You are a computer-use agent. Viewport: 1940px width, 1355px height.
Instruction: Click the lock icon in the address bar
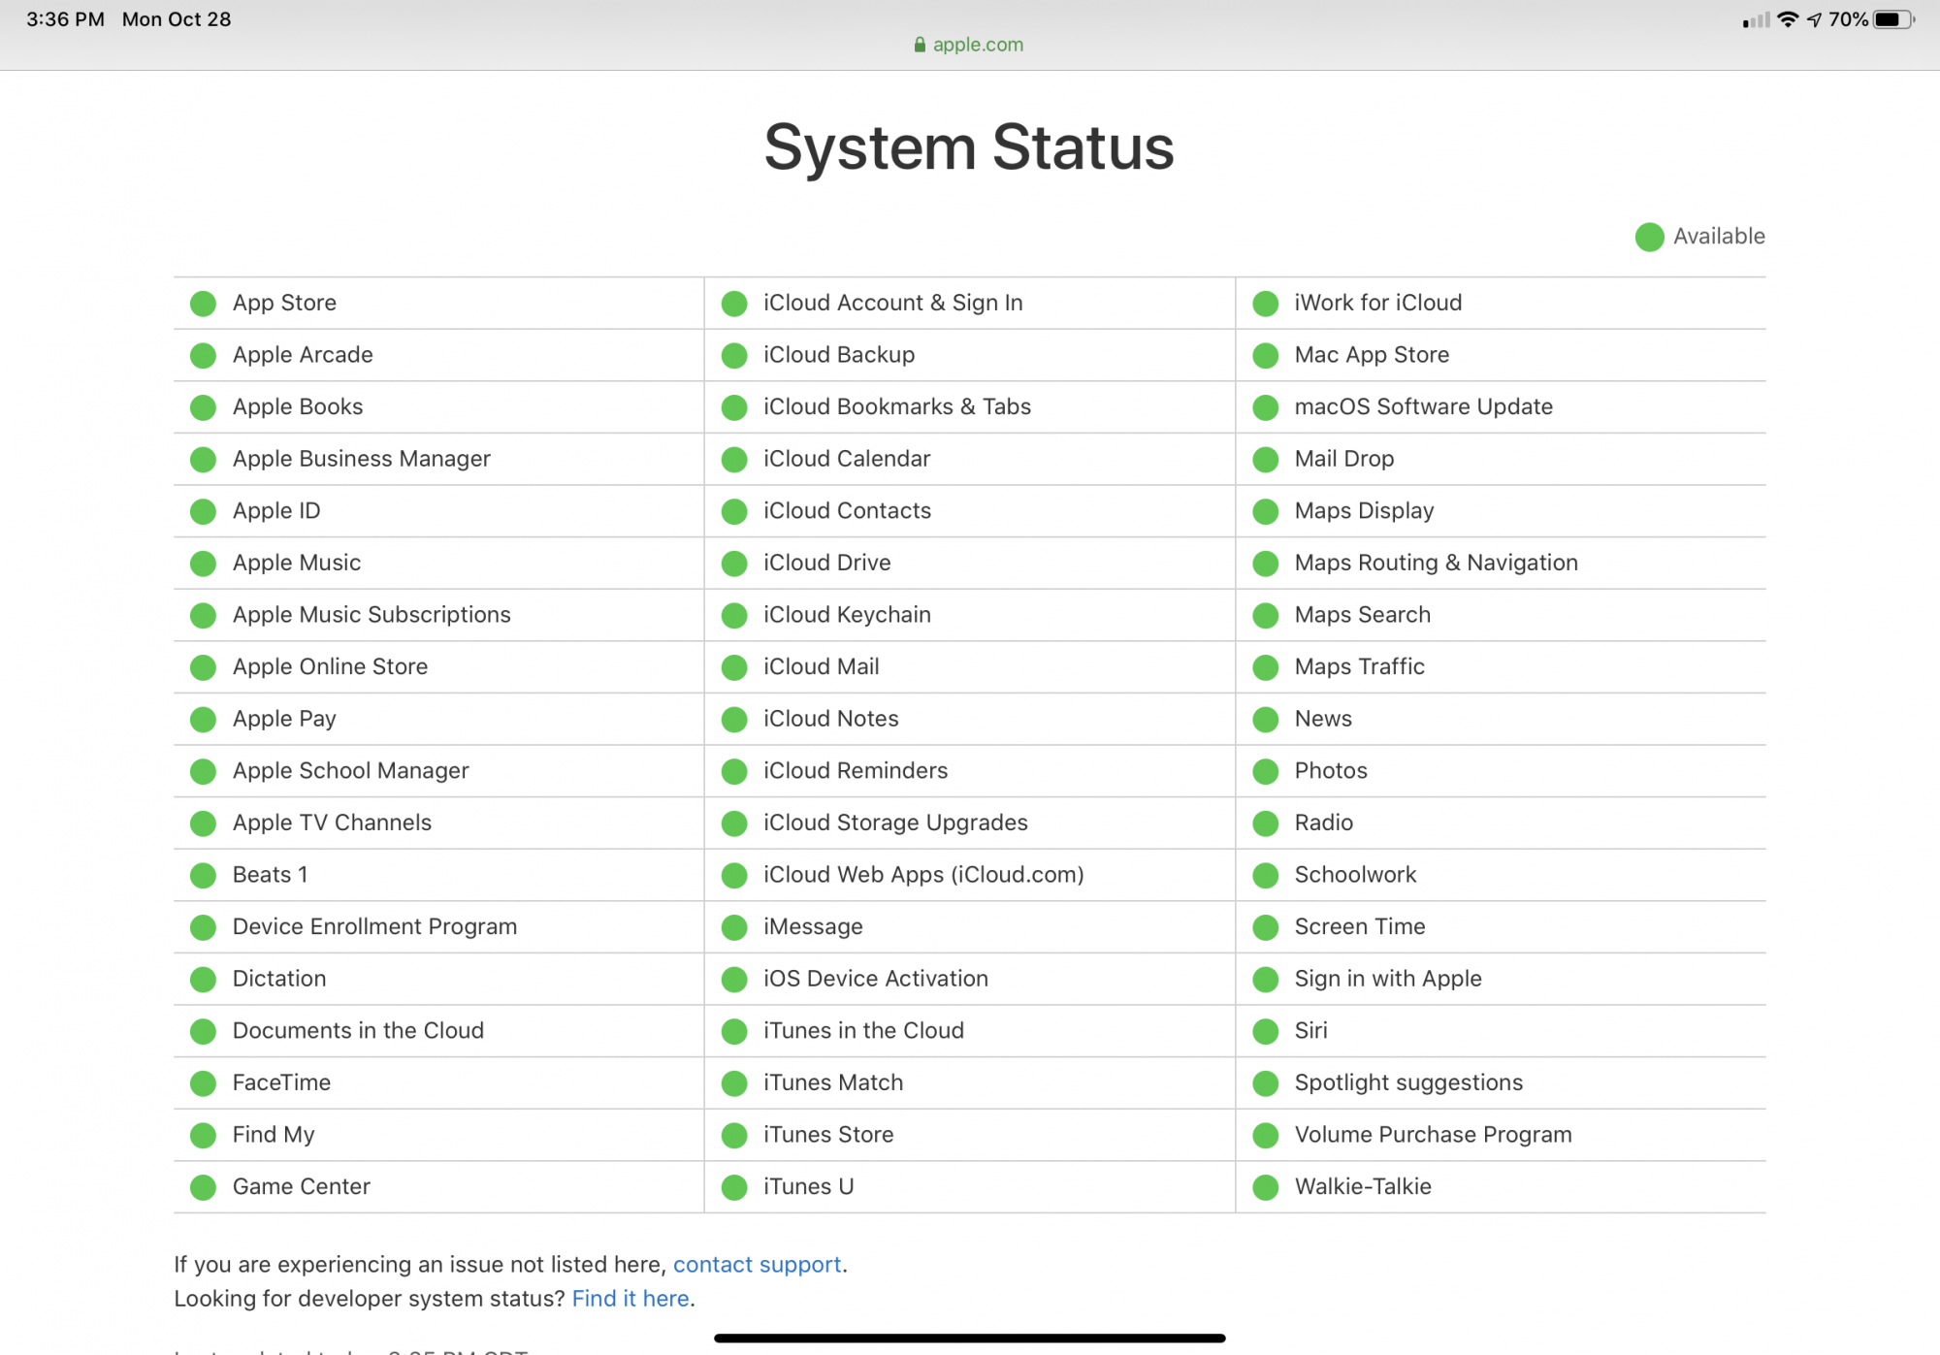pos(920,45)
